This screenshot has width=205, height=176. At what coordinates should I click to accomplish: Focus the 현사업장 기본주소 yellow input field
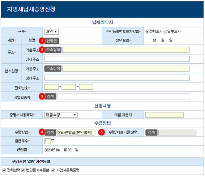point(126,69)
